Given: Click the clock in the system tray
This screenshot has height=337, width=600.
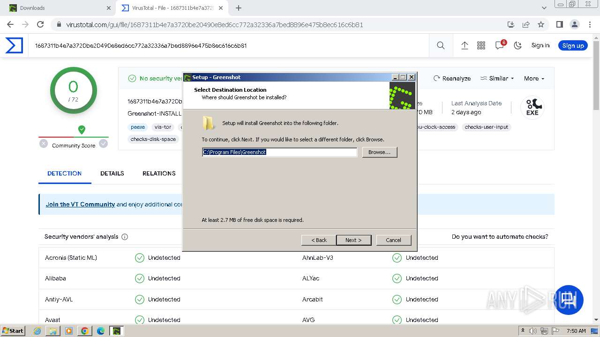Looking at the screenshot, I should tap(576, 331).
